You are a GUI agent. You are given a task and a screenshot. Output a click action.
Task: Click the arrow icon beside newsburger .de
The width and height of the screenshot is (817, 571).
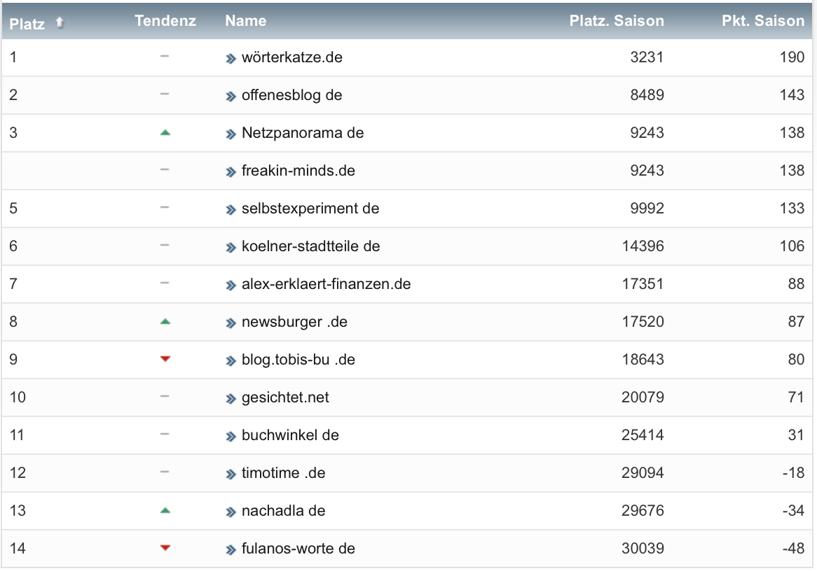231,323
